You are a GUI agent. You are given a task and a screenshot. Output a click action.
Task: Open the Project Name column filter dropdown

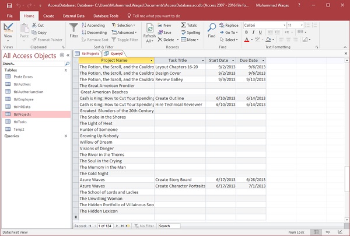tap(152, 60)
